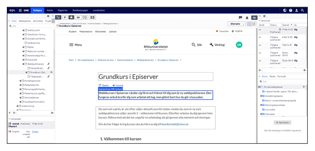Click the page tree Sök search field
The height and width of the screenshot is (151, 315).
coord(31,26)
